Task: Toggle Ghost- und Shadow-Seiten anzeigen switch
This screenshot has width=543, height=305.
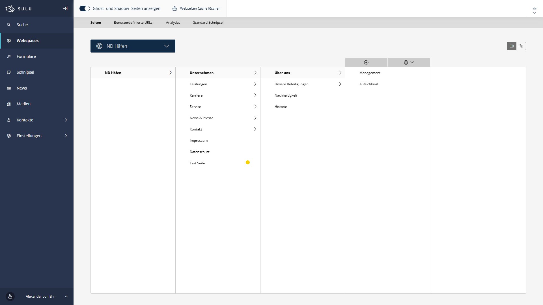Action: point(85,8)
